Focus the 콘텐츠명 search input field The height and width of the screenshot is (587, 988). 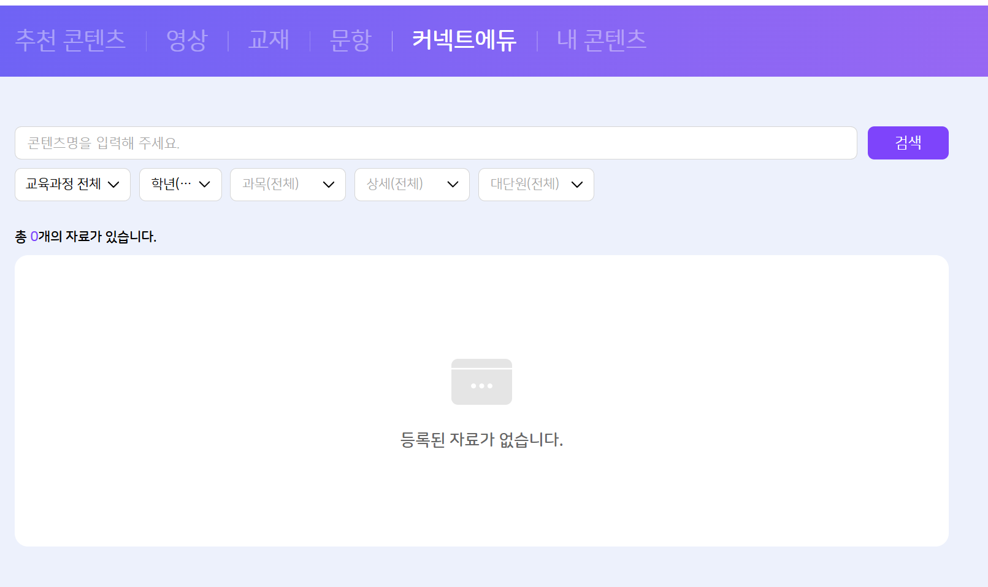coord(435,143)
